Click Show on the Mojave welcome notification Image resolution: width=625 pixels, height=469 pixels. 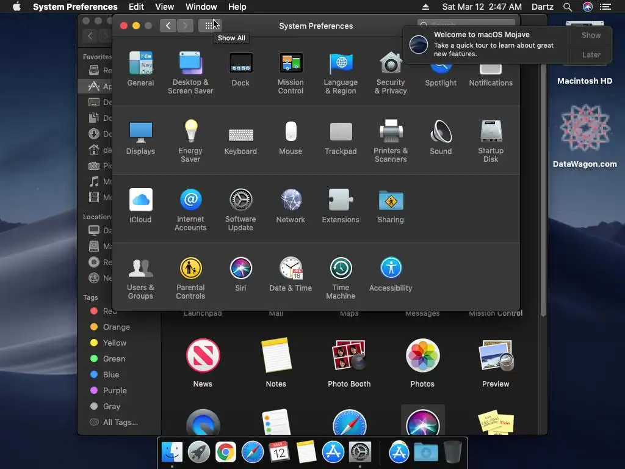tap(591, 35)
